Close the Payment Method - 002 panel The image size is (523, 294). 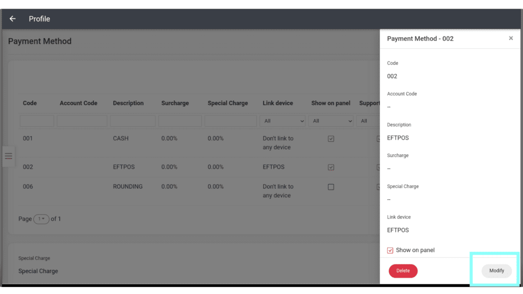coord(511,38)
